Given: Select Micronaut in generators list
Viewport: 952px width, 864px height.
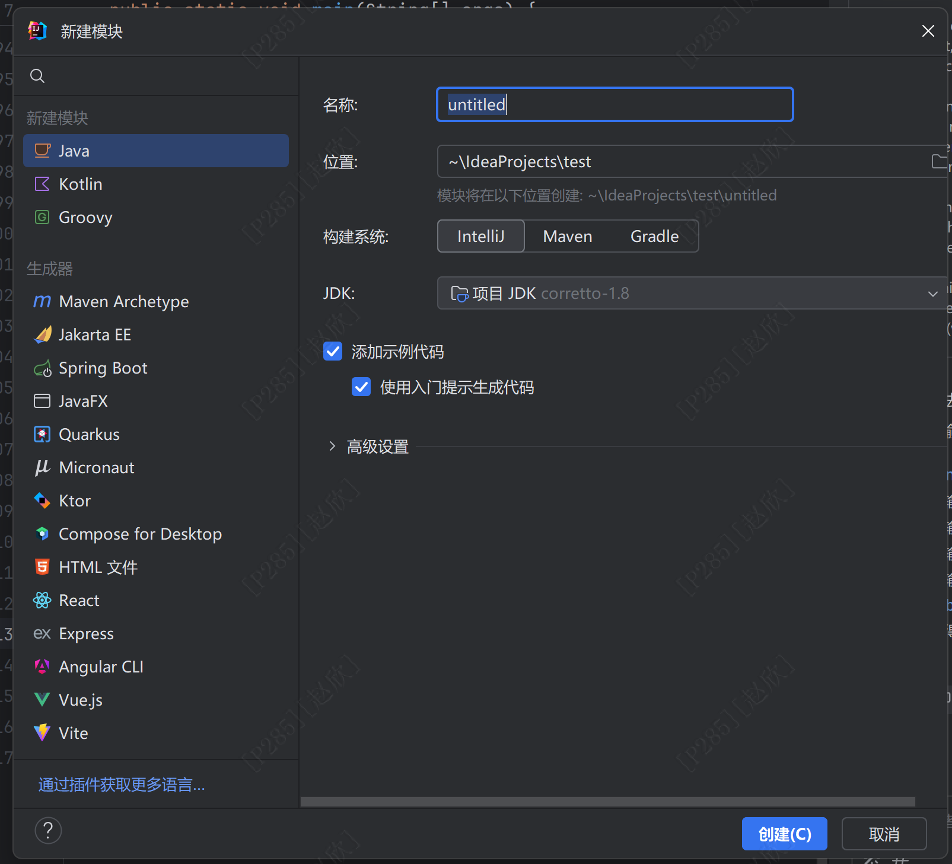Looking at the screenshot, I should point(156,467).
